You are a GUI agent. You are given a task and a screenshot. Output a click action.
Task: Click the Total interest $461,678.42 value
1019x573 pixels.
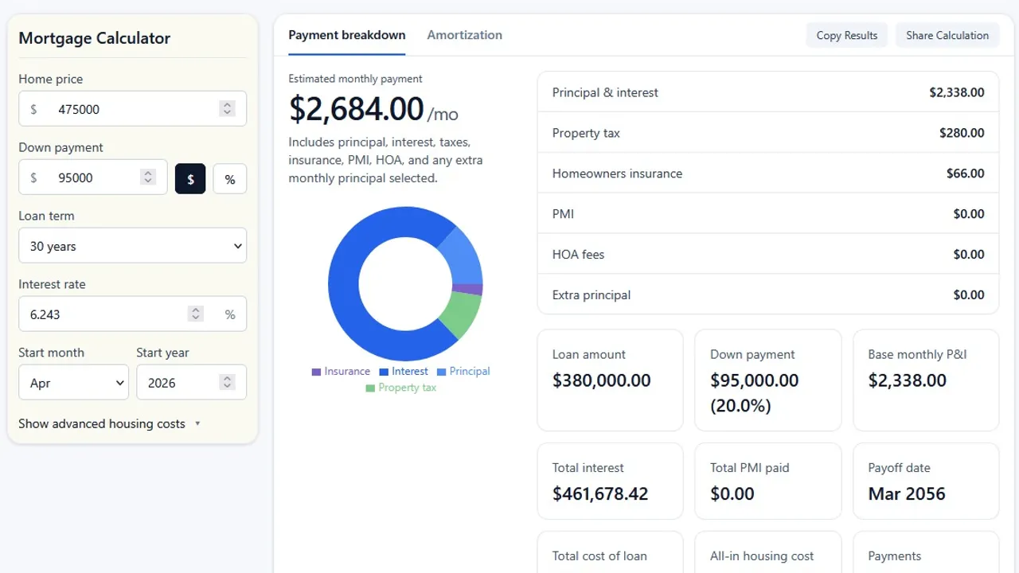tap(600, 493)
